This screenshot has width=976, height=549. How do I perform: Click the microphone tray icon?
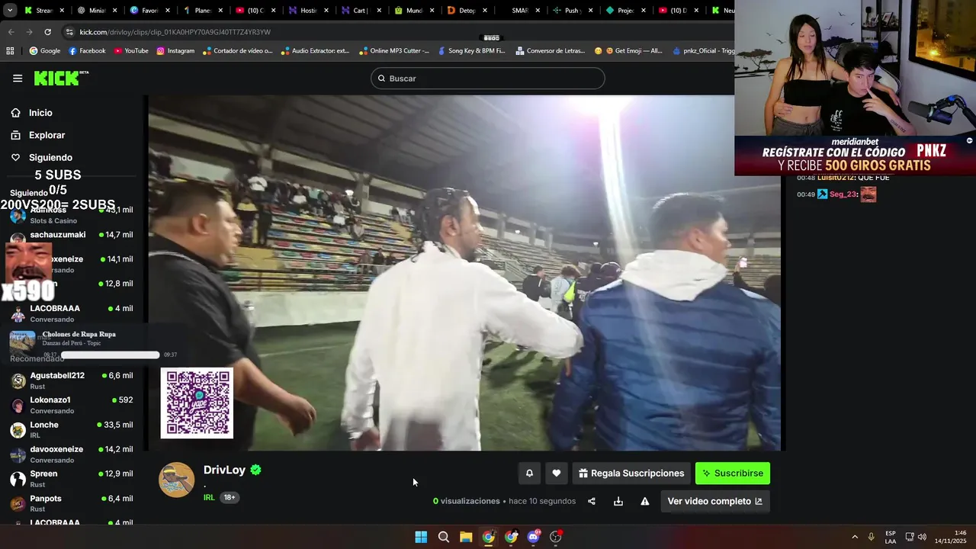(872, 537)
